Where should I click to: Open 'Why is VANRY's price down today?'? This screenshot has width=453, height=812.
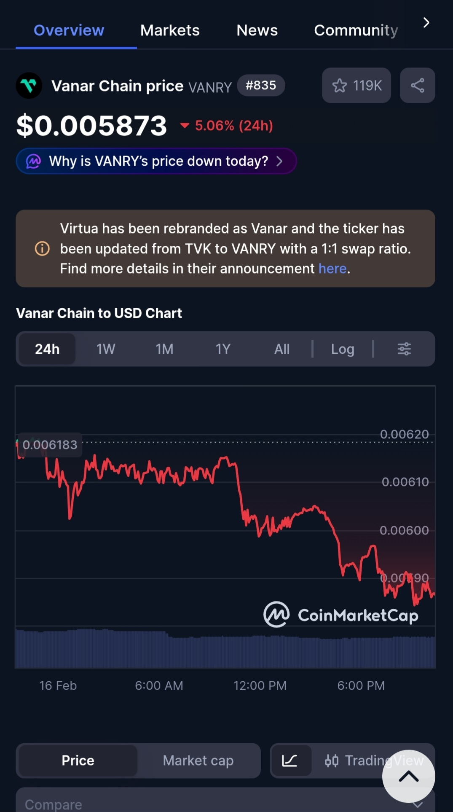[158, 161]
